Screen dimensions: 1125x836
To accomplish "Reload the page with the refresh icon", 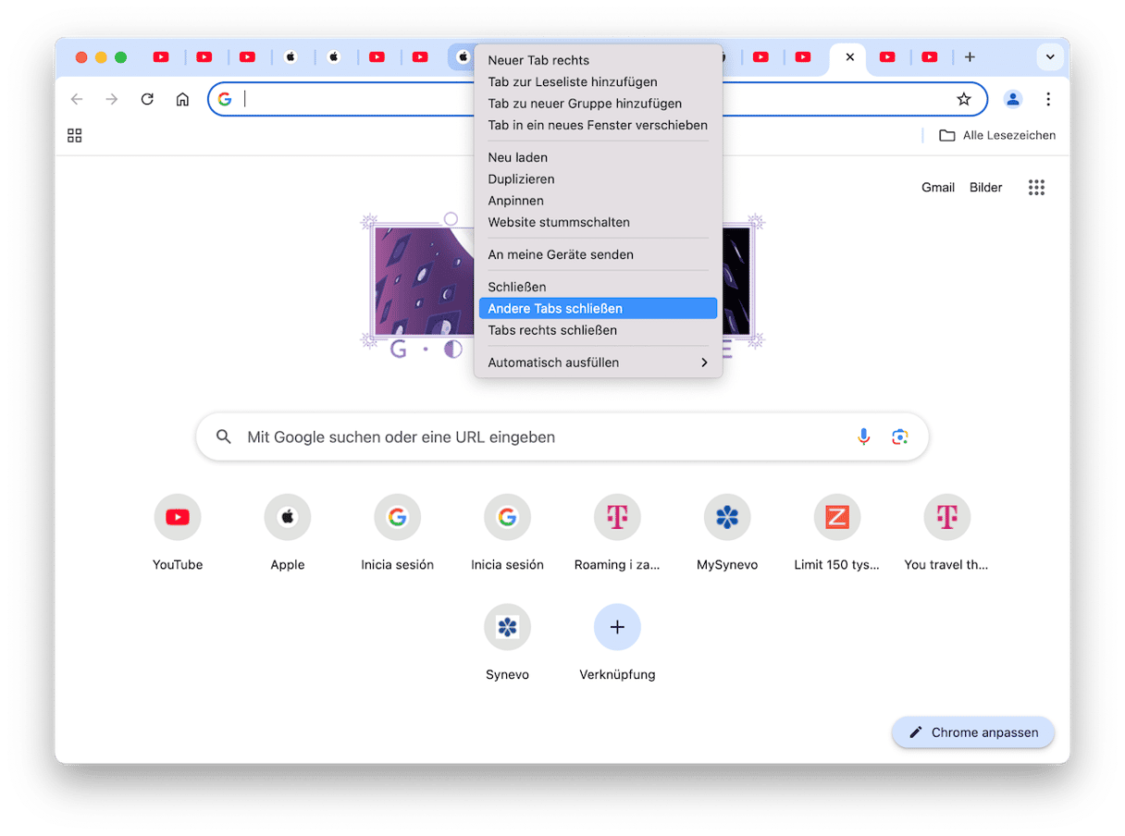I will tap(147, 99).
